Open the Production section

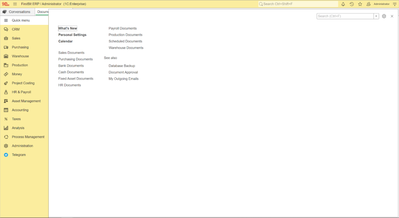pos(24,65)
